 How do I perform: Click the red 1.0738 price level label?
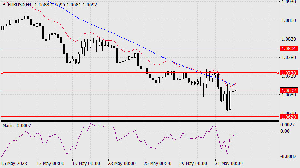tap(289, 73)
